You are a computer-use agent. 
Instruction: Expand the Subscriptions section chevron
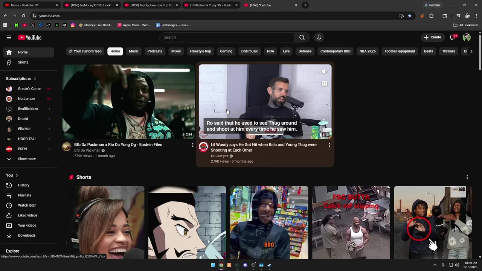(x=35, y=79)
